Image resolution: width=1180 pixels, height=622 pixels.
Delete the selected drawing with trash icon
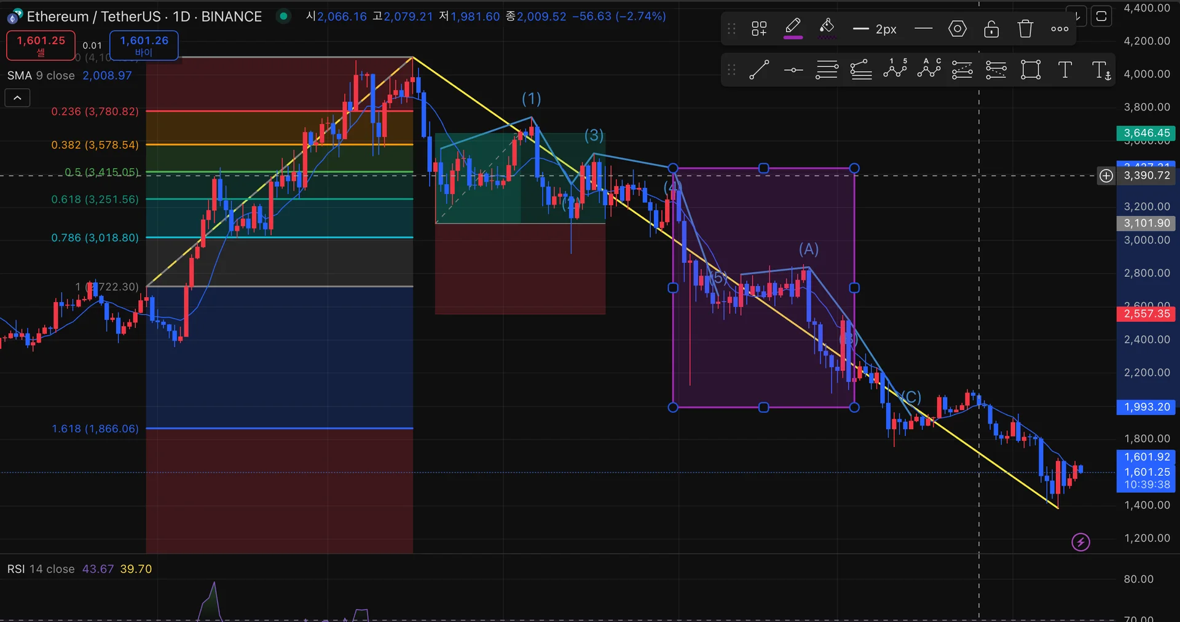(1025, 29)
